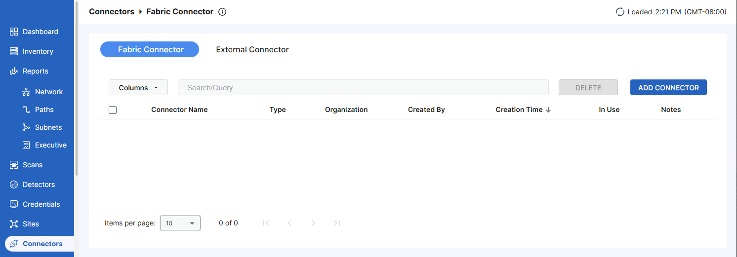Click the Search/Query input field

[363, 88]
